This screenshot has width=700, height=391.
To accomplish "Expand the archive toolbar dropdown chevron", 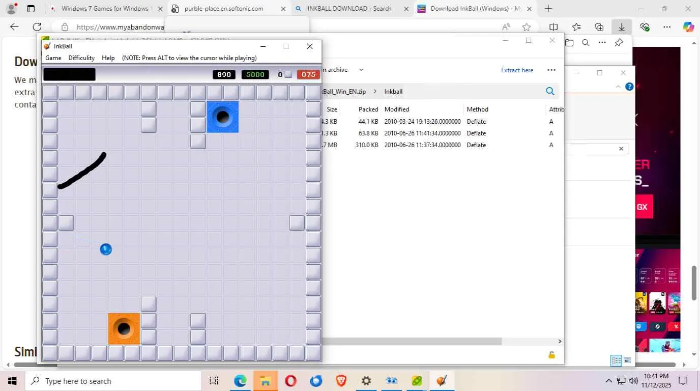I will click(361, 70).
